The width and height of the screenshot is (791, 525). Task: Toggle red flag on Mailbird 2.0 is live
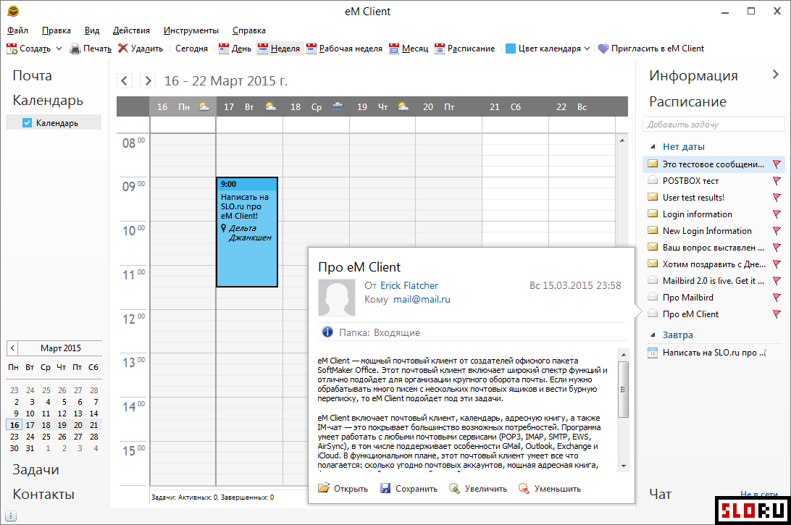pyautogui.click(x=777, y=280)
